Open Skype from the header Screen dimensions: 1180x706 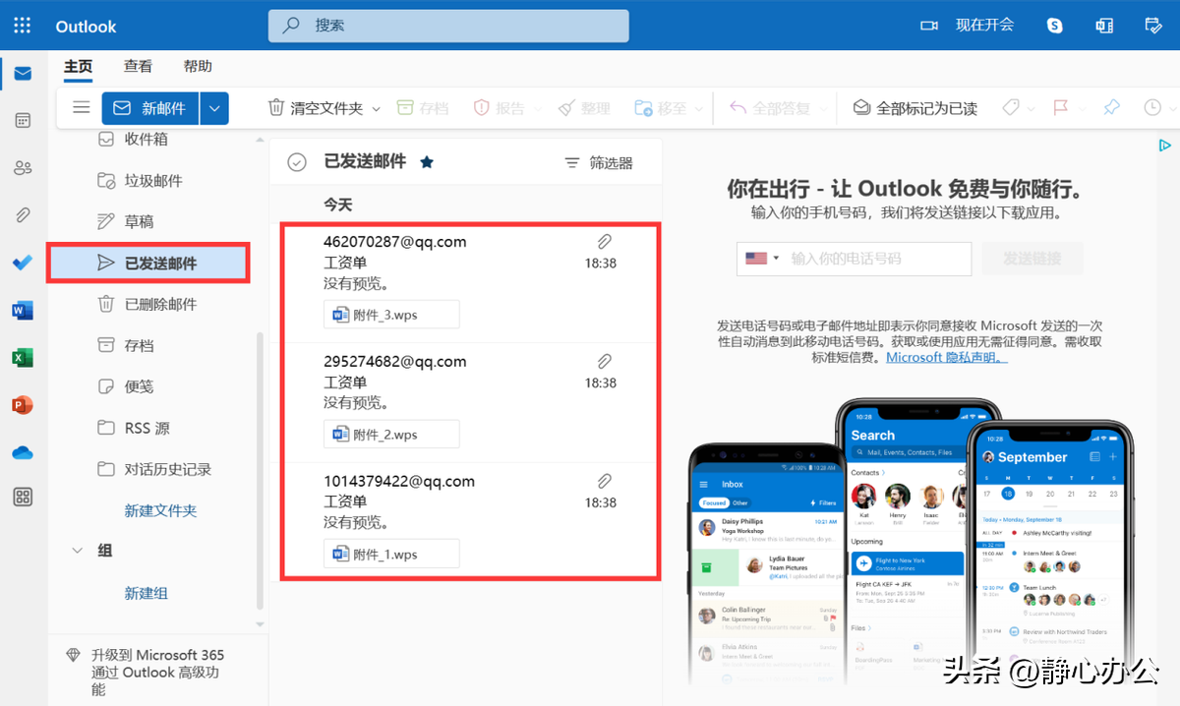coord(1055,26)
